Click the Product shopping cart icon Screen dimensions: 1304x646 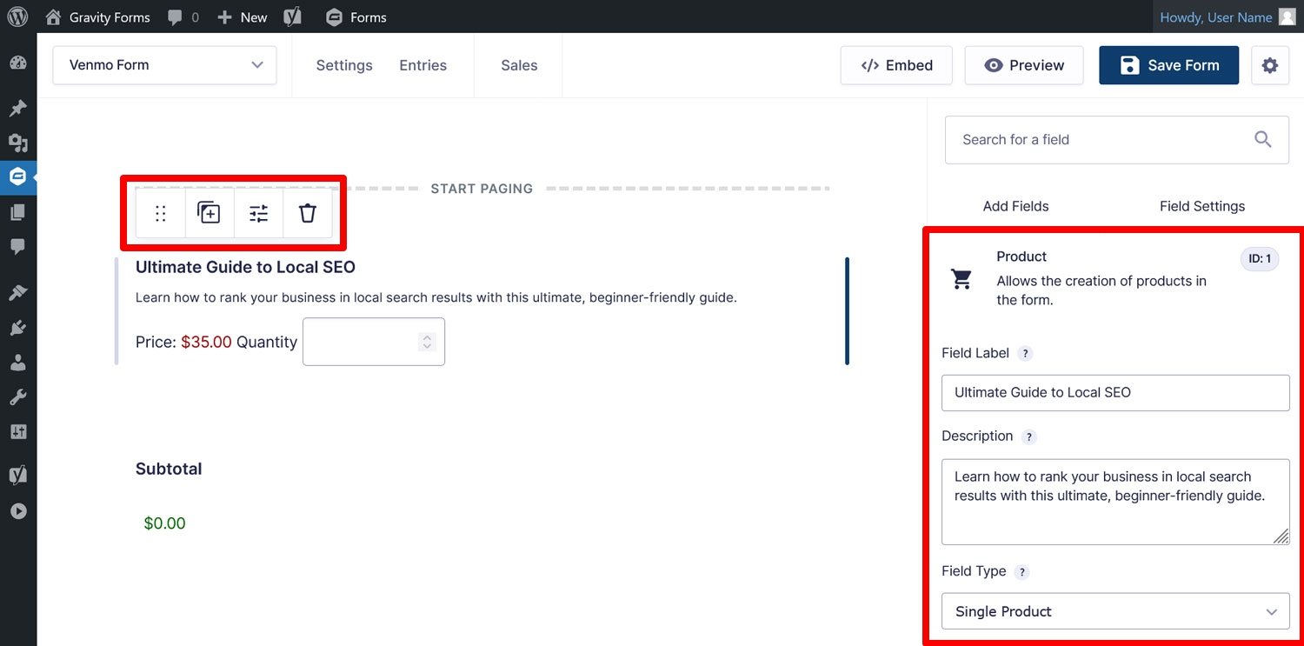tap(961, 278)
